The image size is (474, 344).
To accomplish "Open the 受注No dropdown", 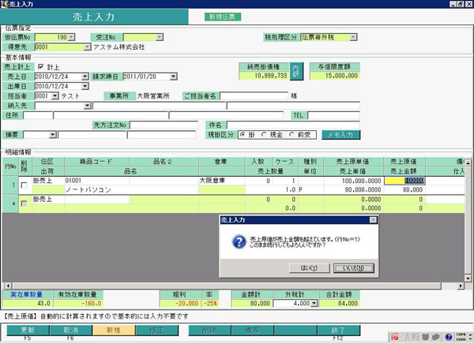I will pyautogui.click(x=160, y=37).
